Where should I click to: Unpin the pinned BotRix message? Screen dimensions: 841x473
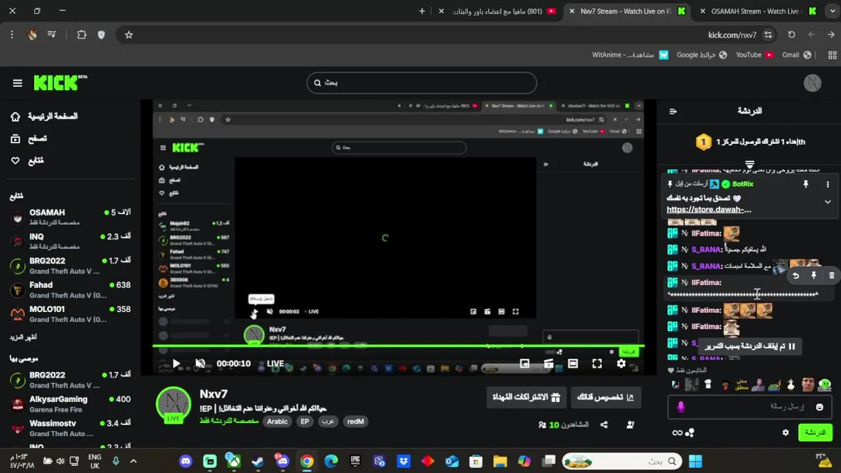tap(805, 185)
